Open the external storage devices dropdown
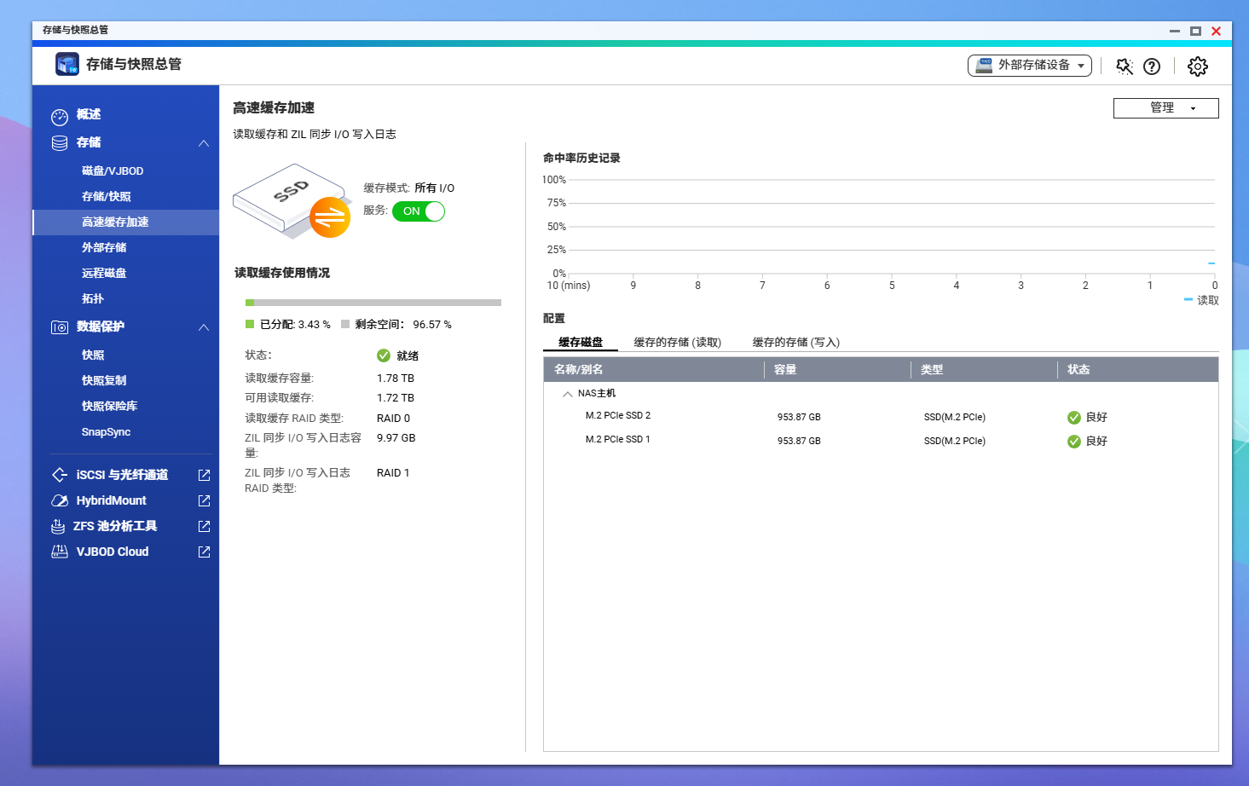The height and width of the screenshot is (786, 1249). point(1030,66)
